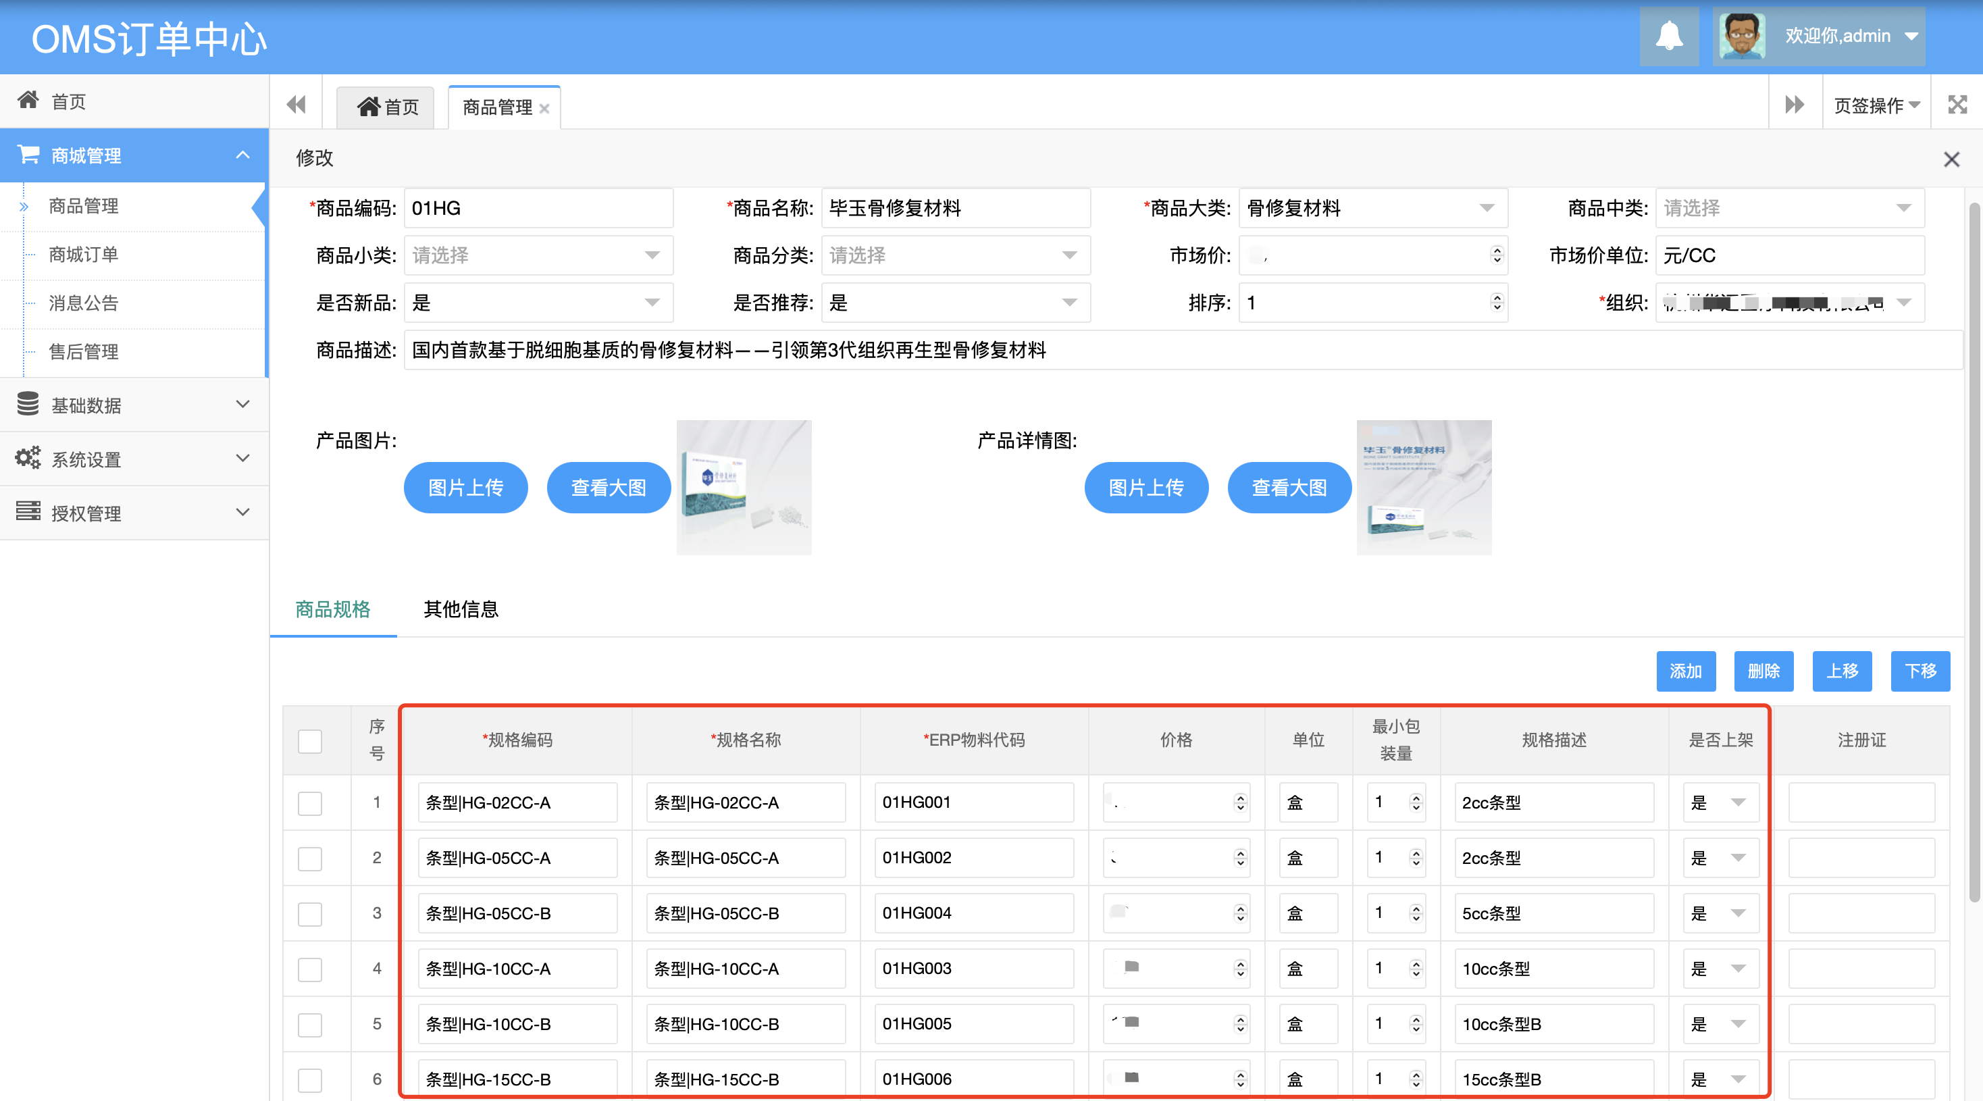Select the row for 条型|HG-05CC-B
Image resolution: width=1983 pixels, height=1101 pixels.
(x=309, y=914)
